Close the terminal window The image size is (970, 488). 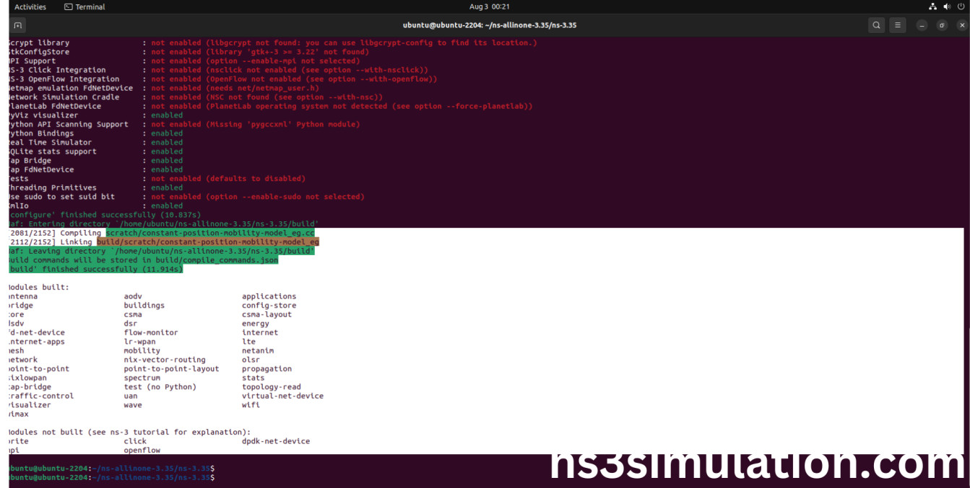[961, 25]
